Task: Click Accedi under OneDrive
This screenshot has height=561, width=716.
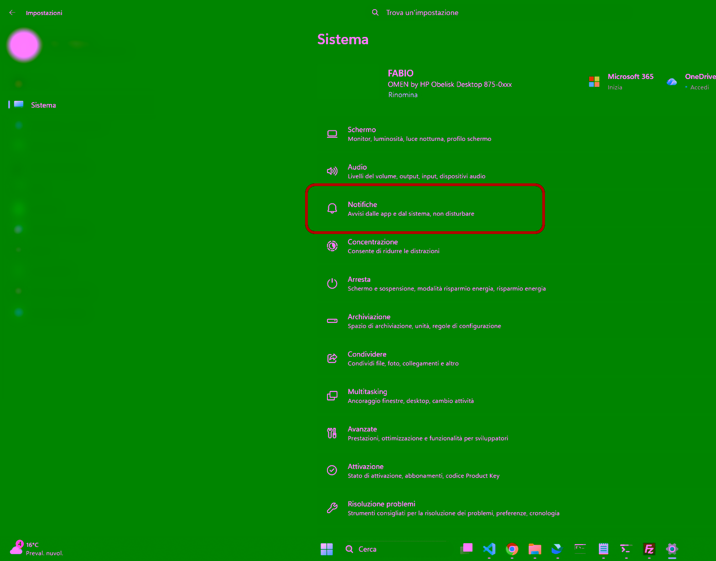Action: (x=700, y=87)
